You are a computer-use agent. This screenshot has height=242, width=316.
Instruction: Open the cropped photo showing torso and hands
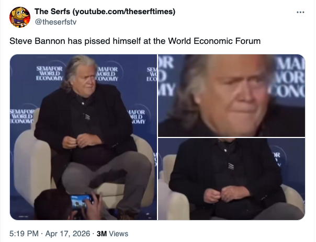231,179
